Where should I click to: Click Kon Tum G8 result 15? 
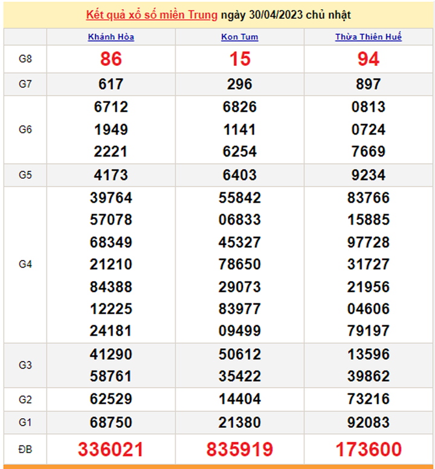240,59
